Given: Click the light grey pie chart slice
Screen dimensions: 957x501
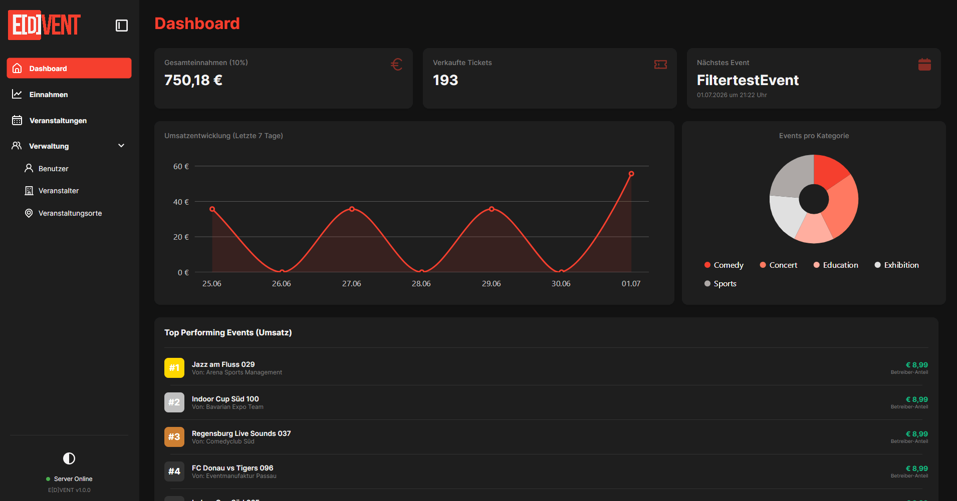Looking at the screenshot, I should [x=787, y=214].
